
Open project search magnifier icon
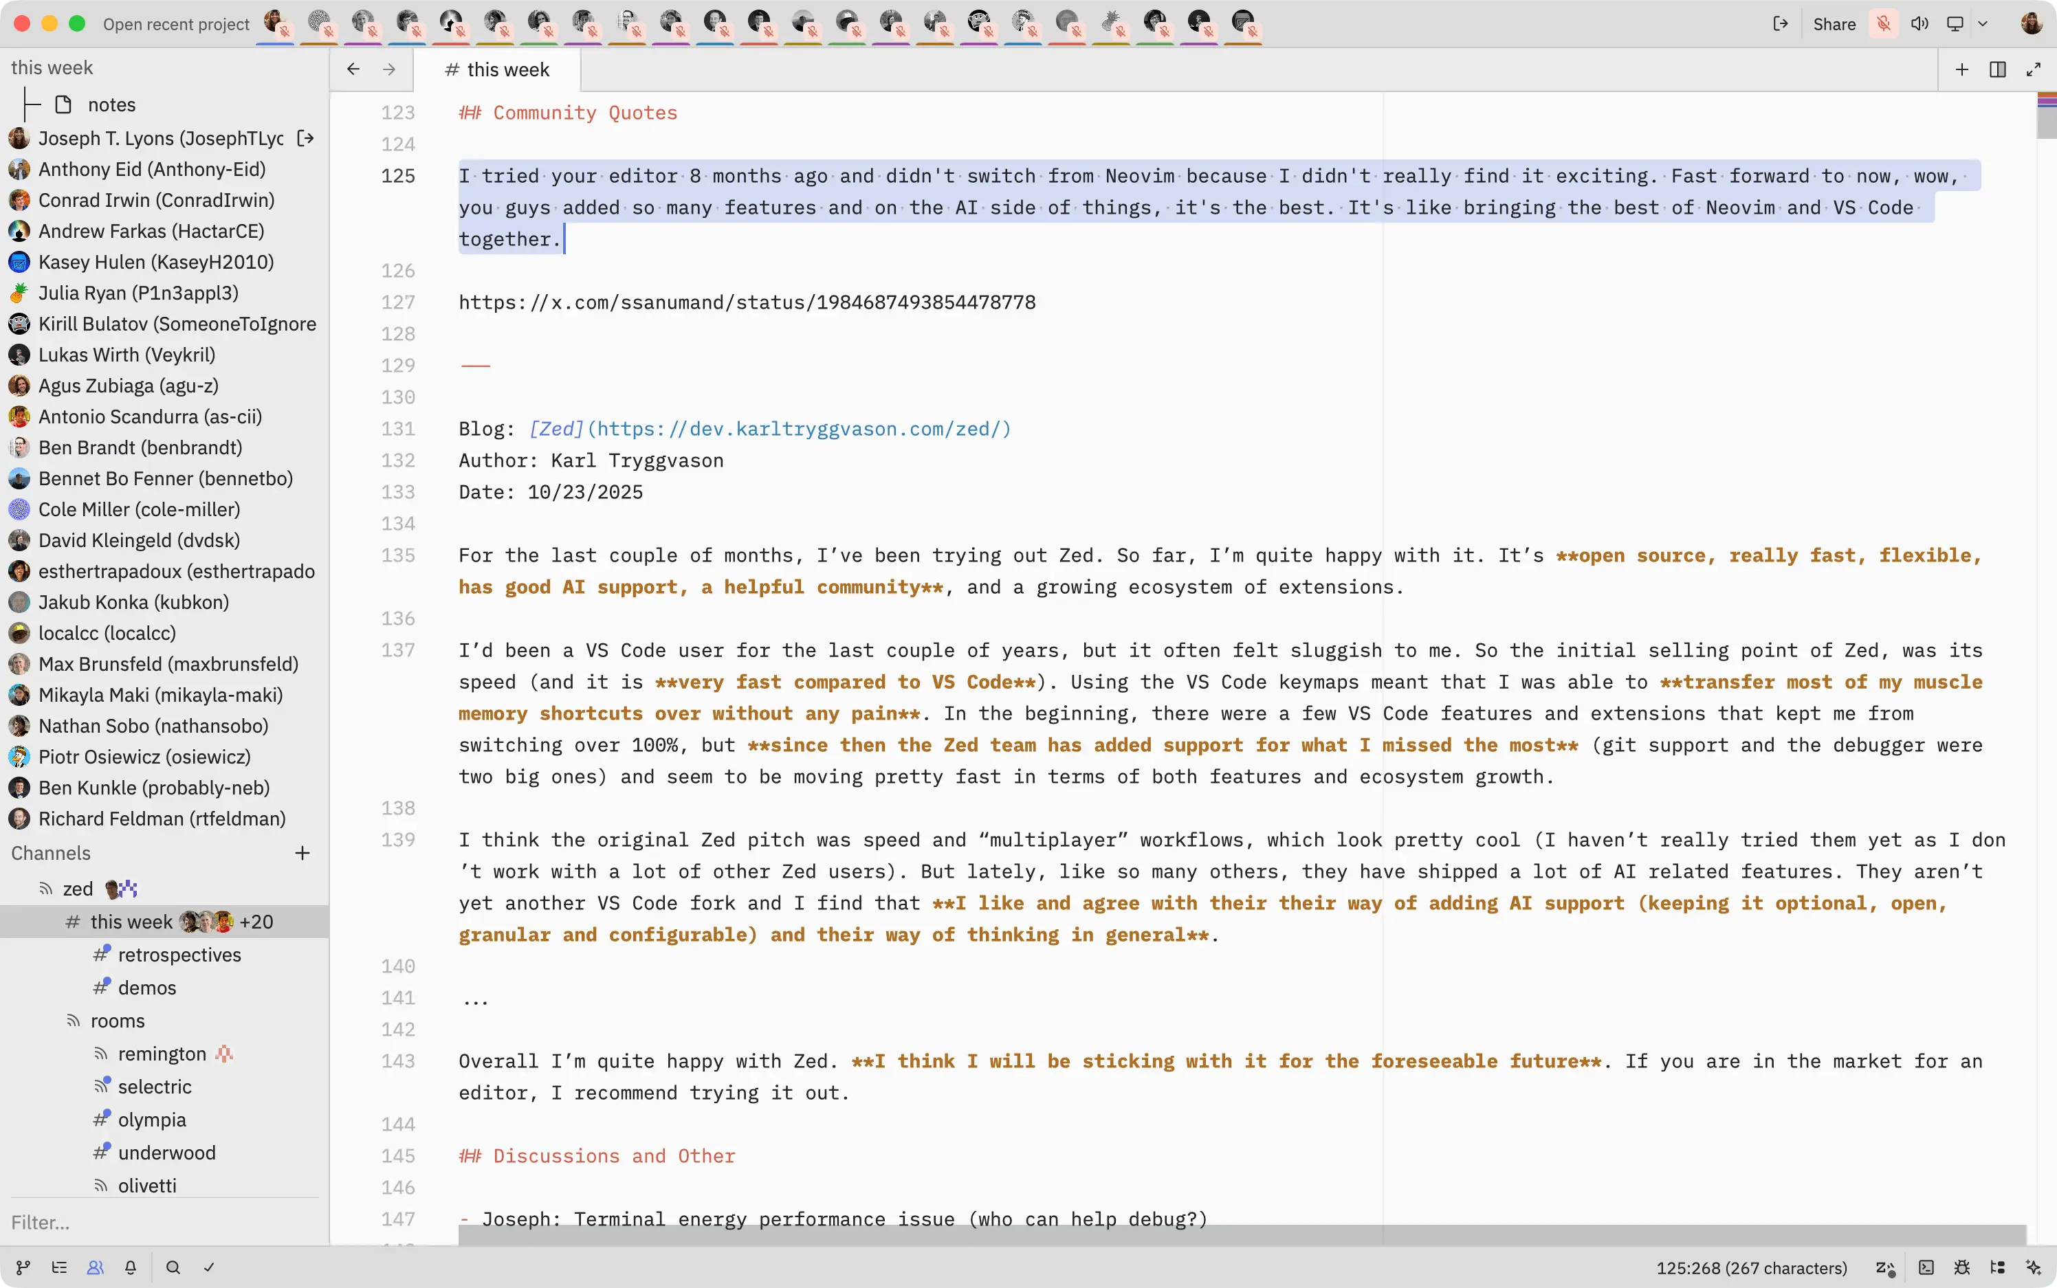(173, 1267)
